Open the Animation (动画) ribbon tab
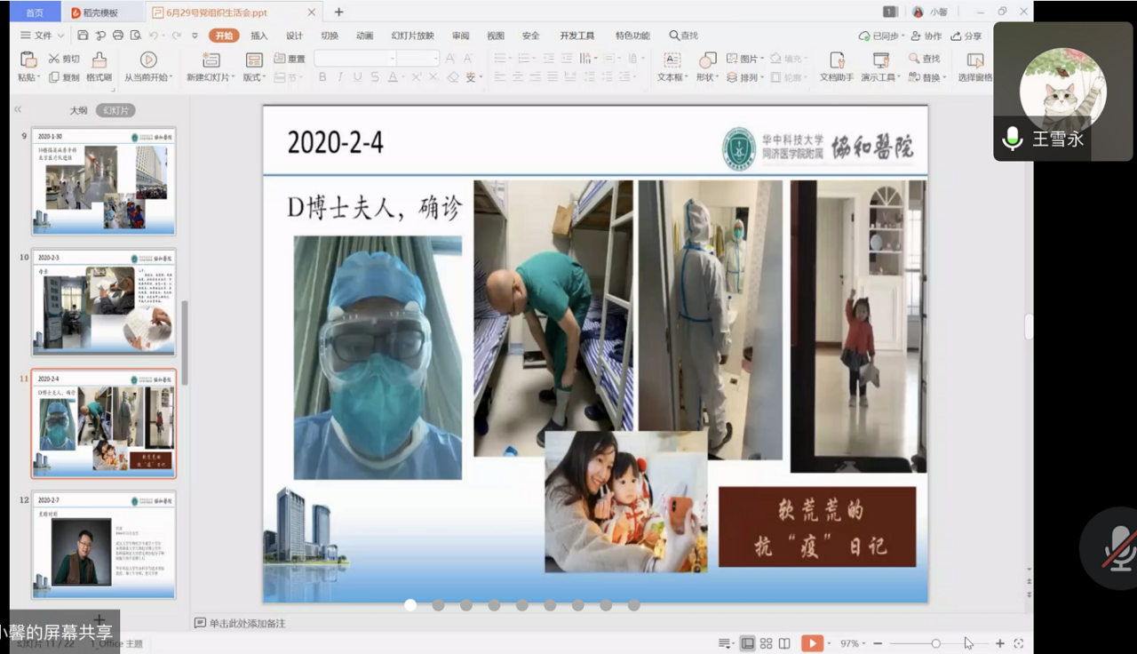This screenshot has height=654, width=1137. (x=364, y=36)
